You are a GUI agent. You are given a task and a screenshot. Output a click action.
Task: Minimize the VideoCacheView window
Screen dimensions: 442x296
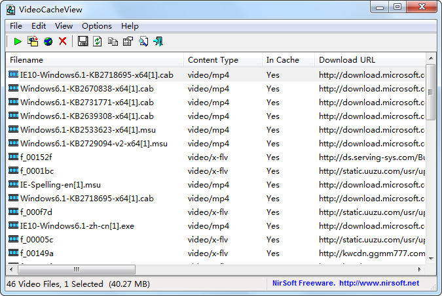[380, 7]
